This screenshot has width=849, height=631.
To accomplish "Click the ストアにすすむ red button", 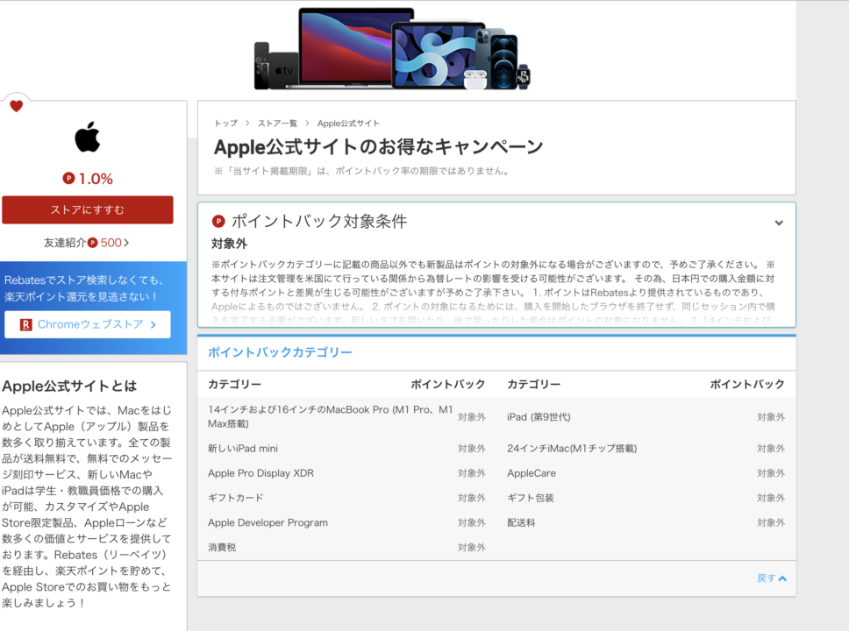I will [88, 210].
